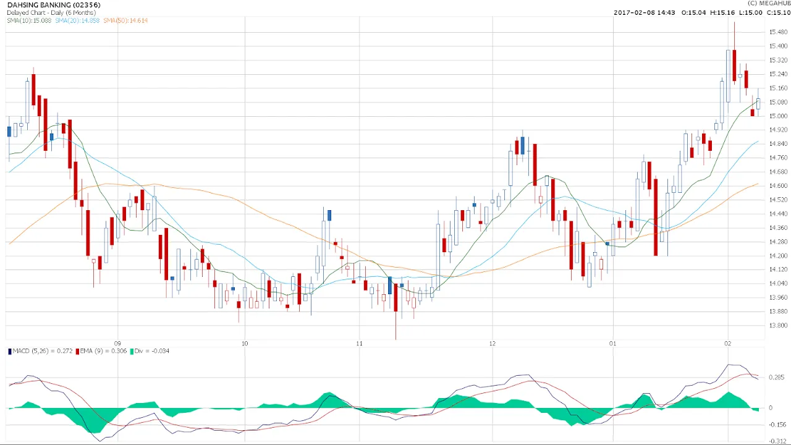Image resolution: width=791 pixels, height=445 pixels.
Task: Click the 10 month label on time axis
Action: 245,343
